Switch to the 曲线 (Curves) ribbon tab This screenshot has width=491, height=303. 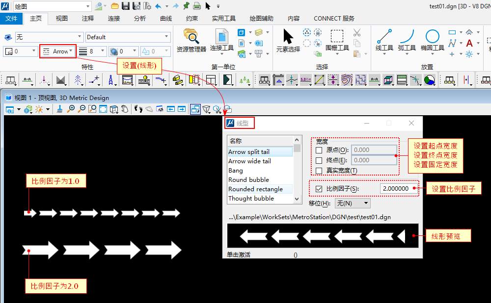(165, 19)
